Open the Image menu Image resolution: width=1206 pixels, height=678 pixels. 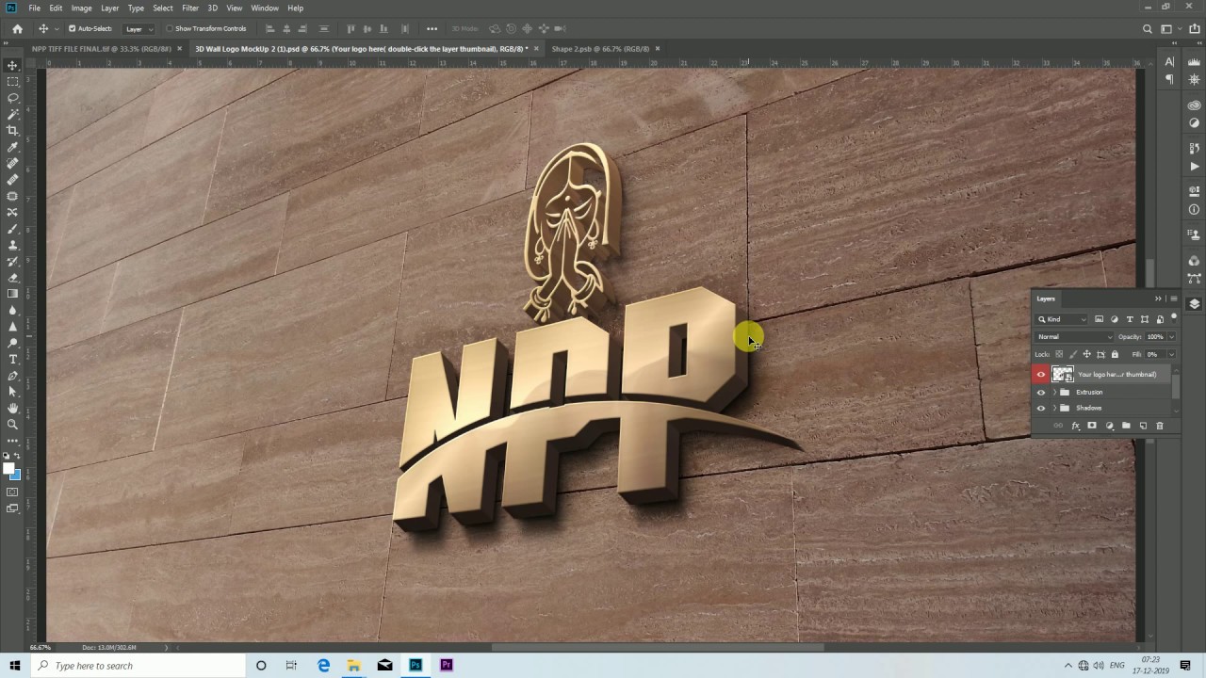[x=82, y=8]
